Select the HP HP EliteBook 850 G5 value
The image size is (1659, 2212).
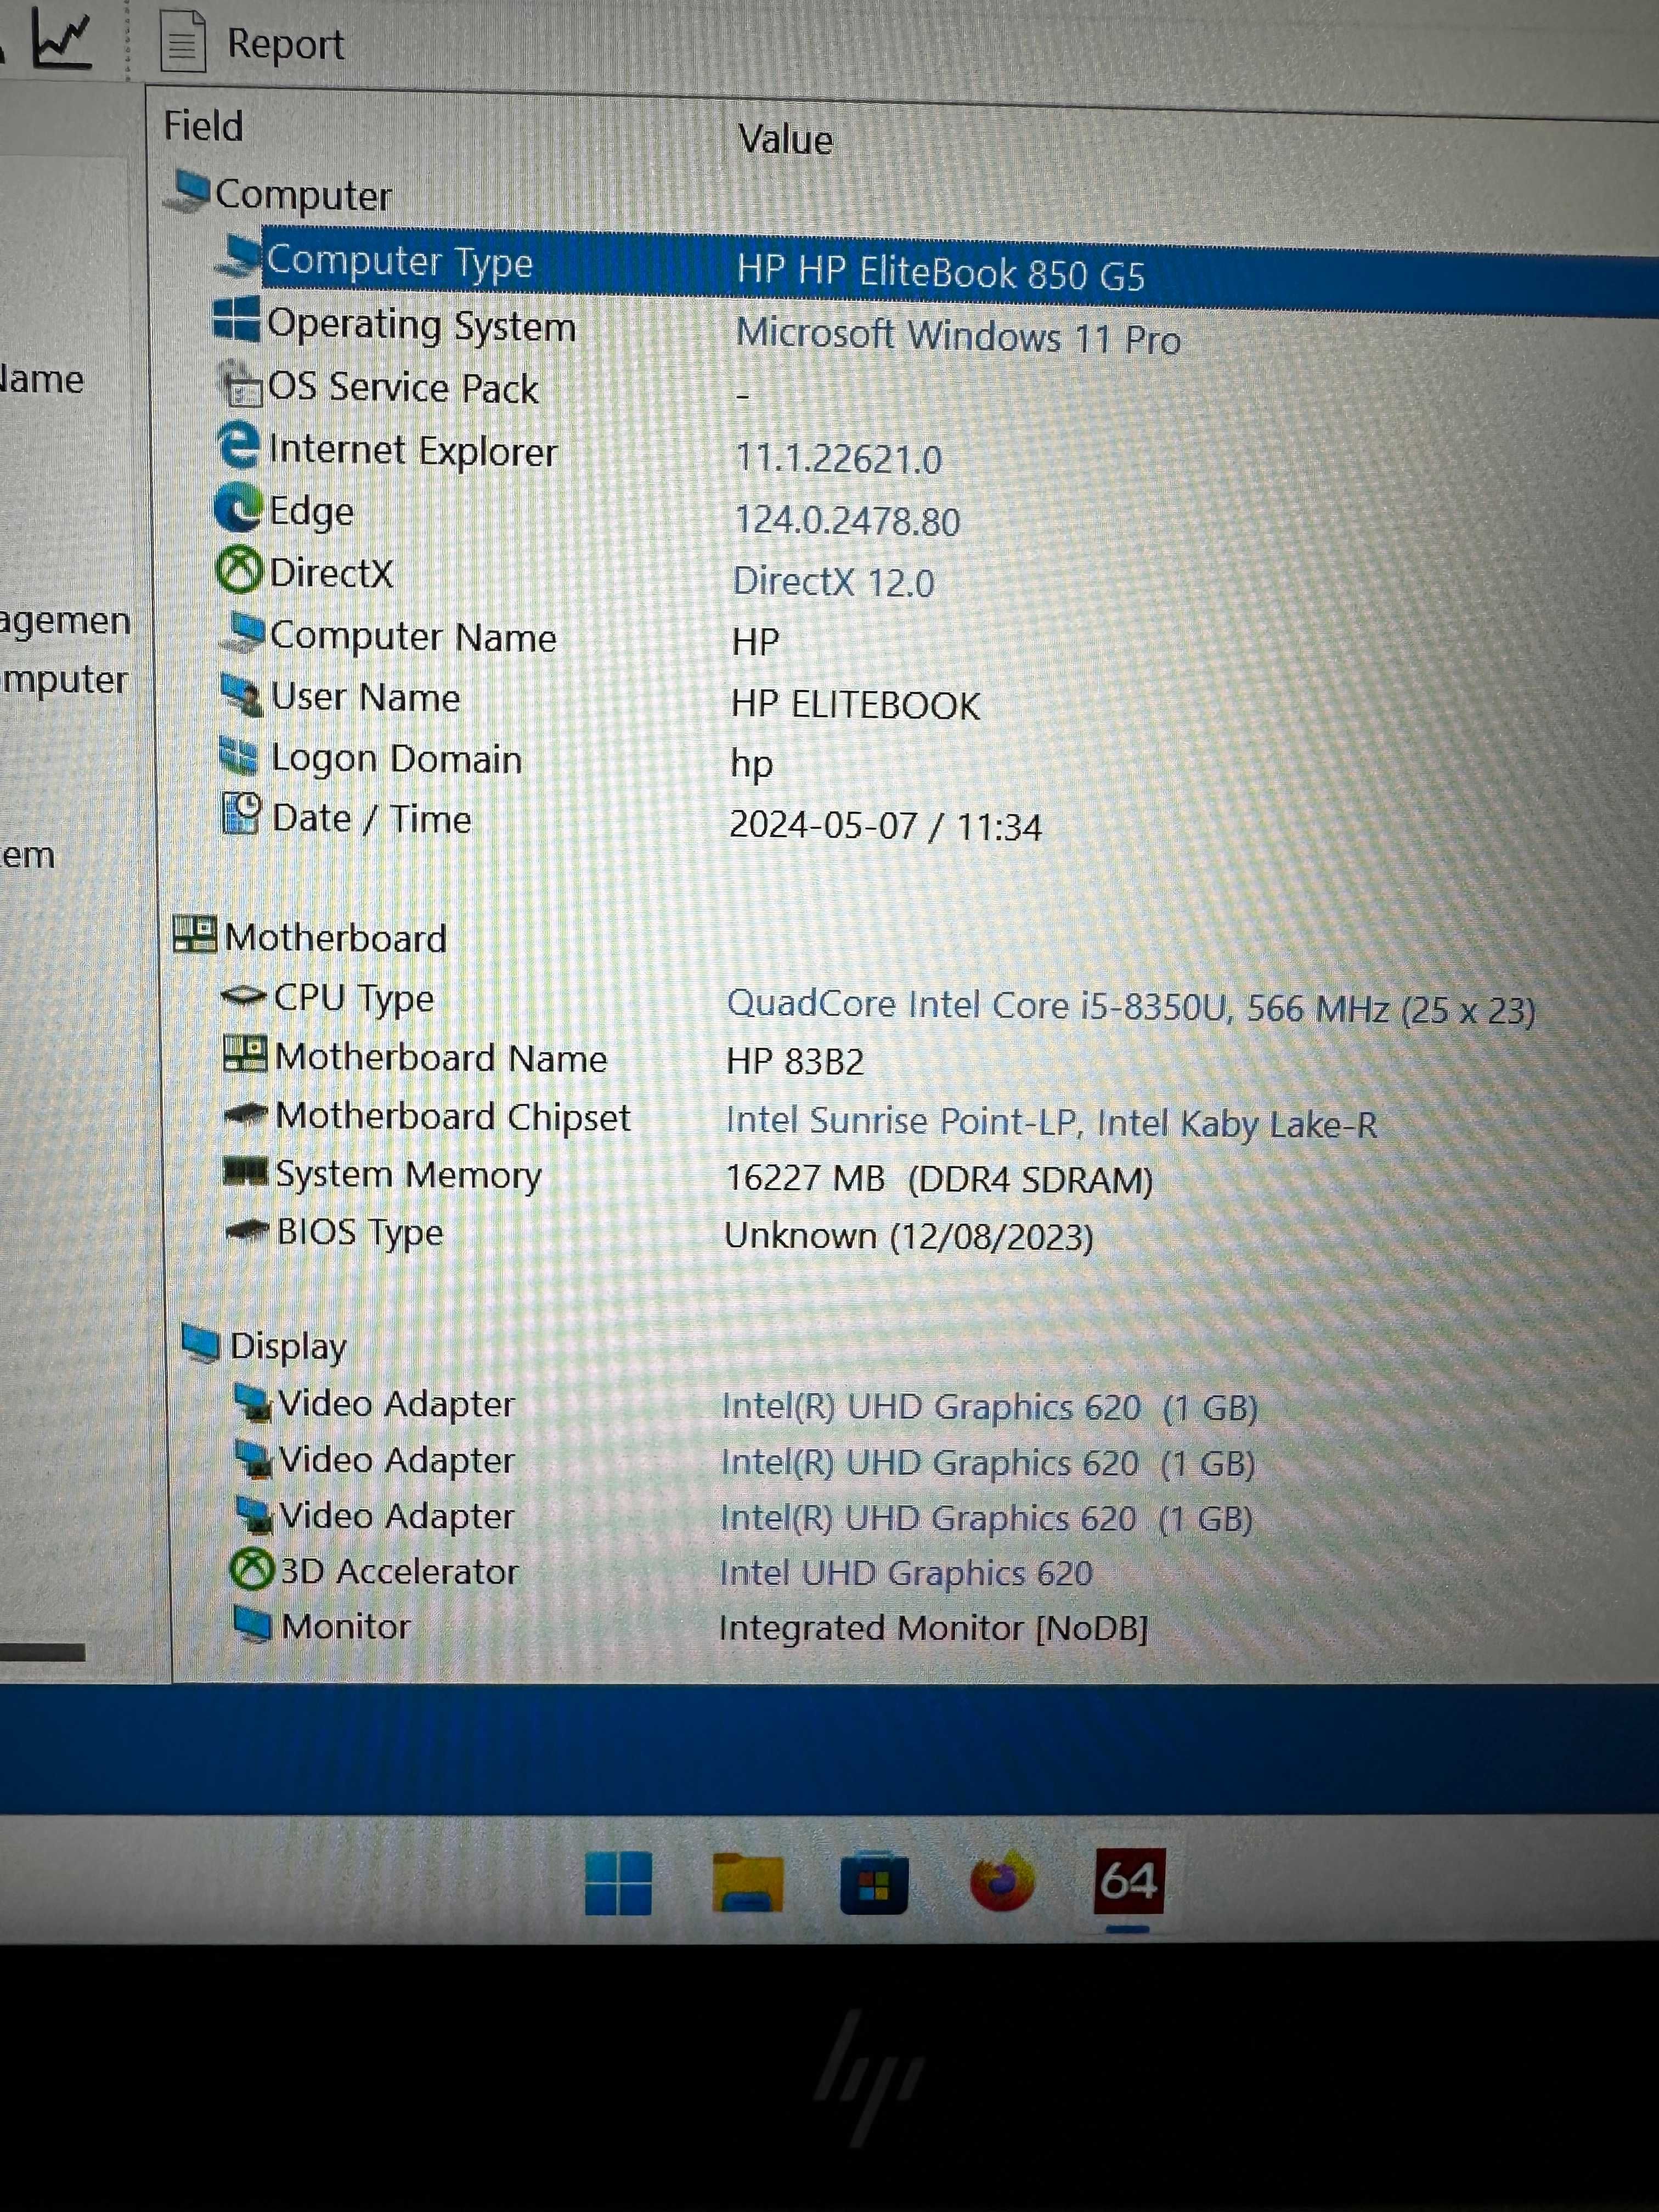[x=940, y=272]
